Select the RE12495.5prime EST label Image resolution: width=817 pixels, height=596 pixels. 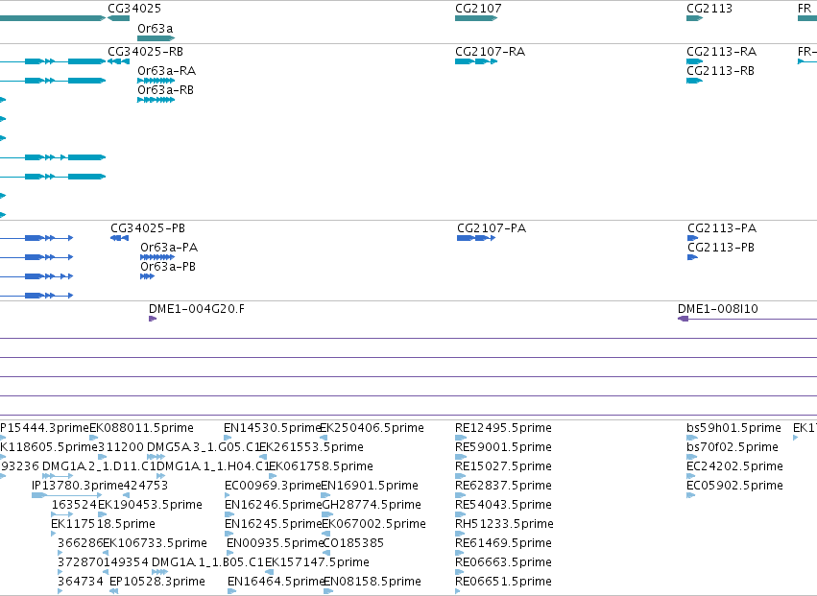(x=503, y=428)
